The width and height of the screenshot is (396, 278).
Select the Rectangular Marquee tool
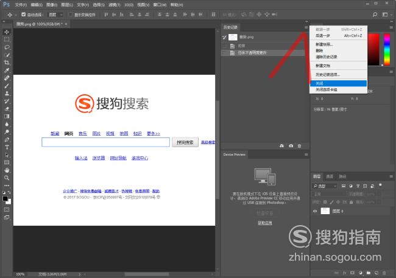point(7,40)
